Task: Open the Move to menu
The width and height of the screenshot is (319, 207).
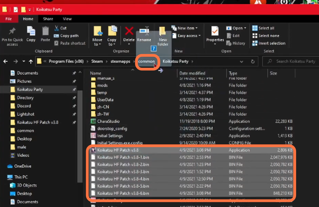Action: (97, 36)
